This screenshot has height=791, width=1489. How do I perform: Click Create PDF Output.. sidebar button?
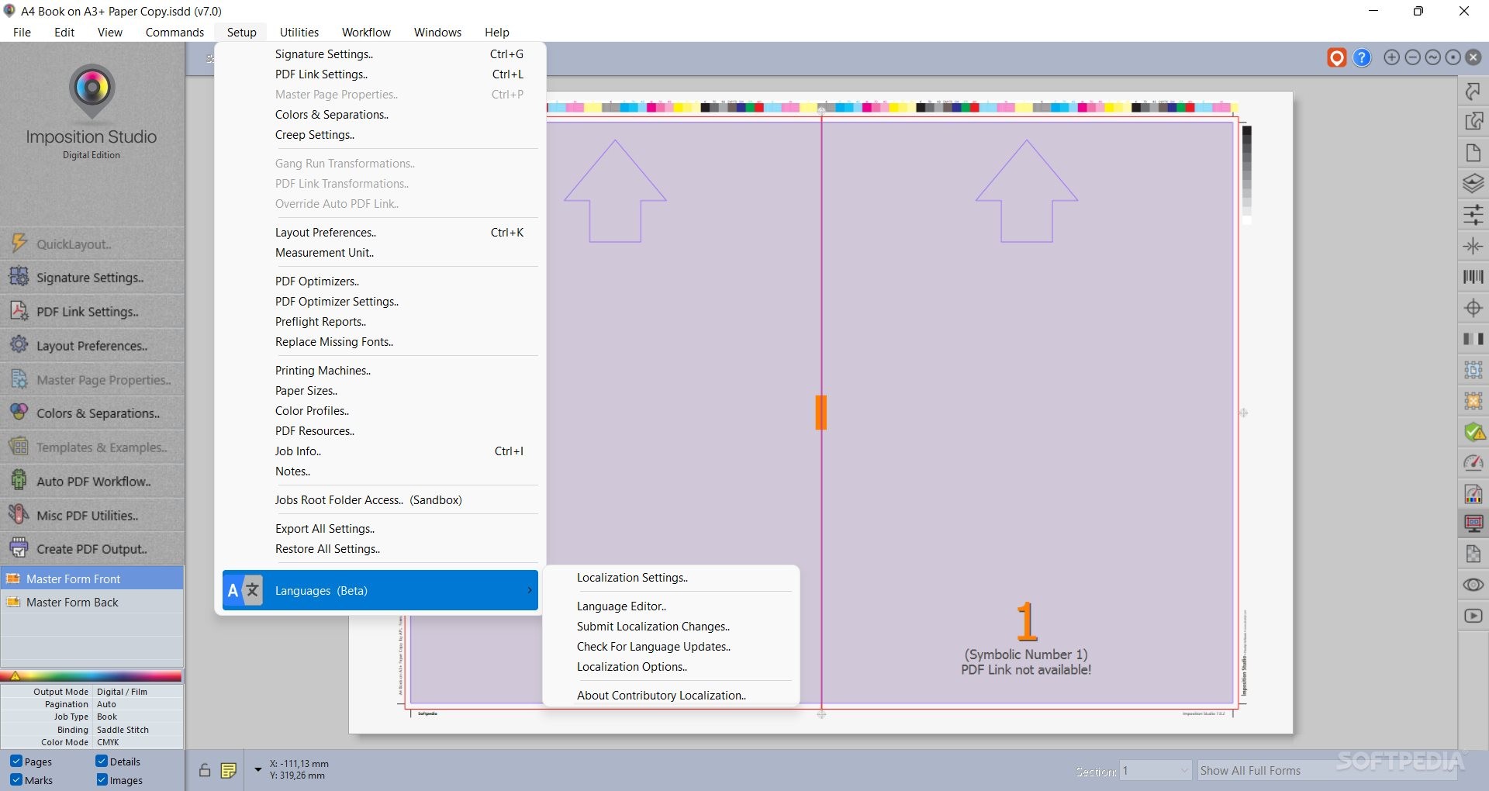coord(92,549)
